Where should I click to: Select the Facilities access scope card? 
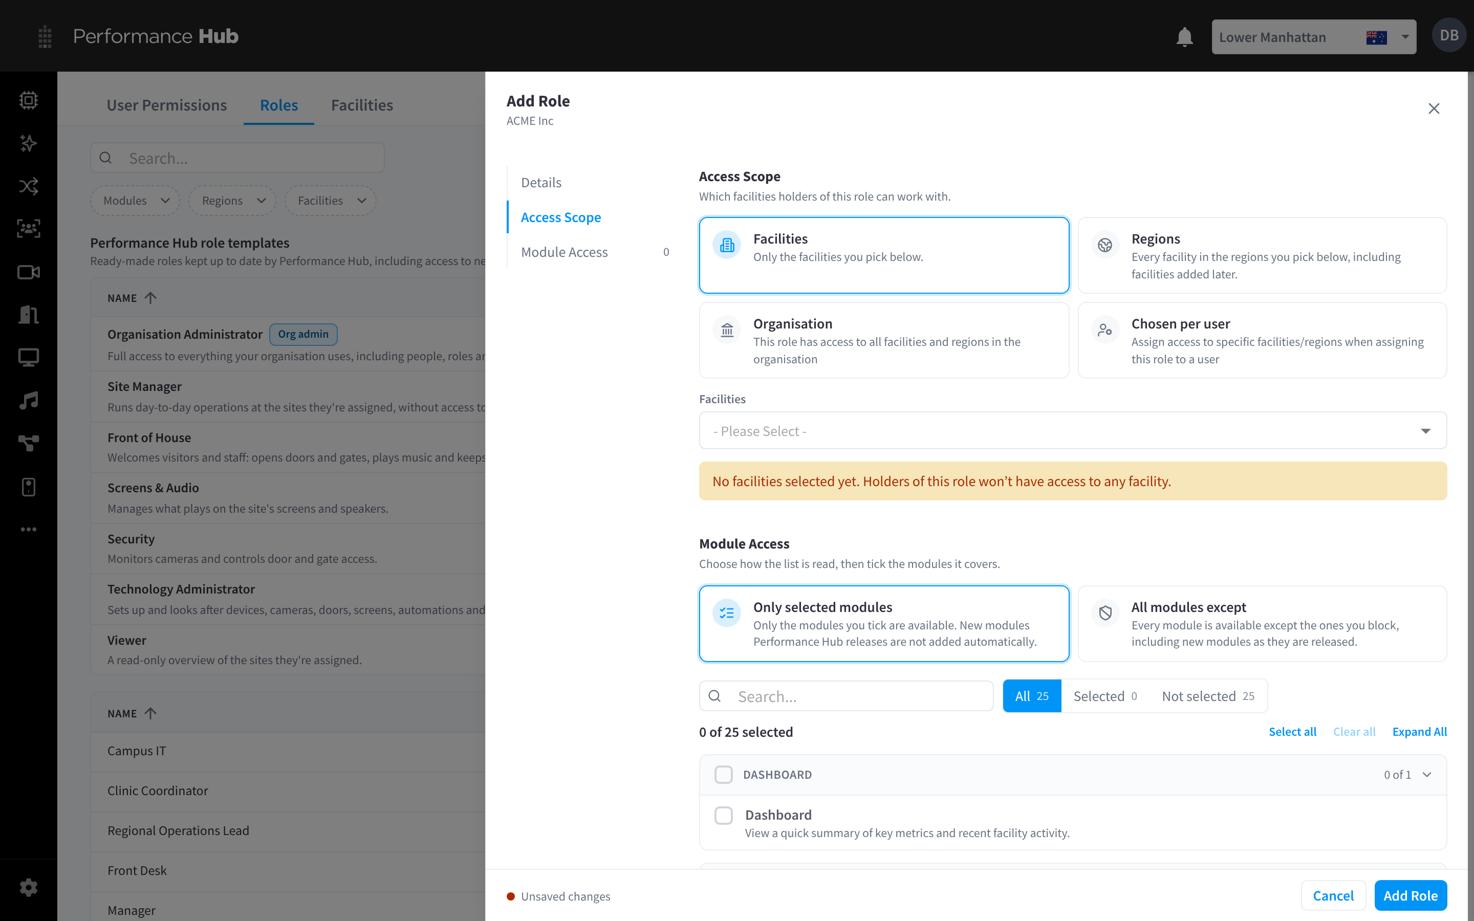pos(884,255)
